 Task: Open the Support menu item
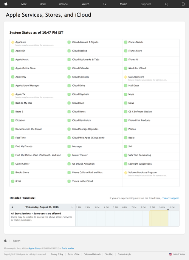[x=146, y=4]
